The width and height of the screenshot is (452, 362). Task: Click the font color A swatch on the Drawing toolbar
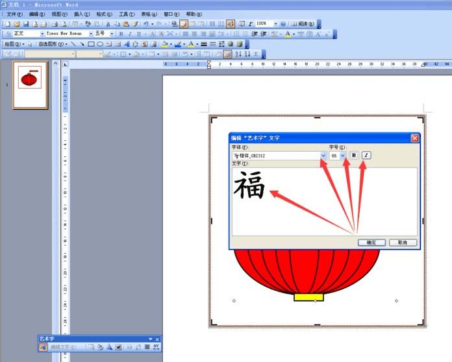[x=191, y=44]
